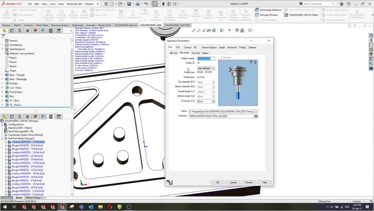Click the comment list icon beside Comment field
The height and width of the screenshot is (211, 374).
[x=256, y=116]
